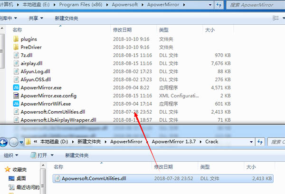The width and height of the screenshot is (285, 194).
Task: Click New Folder in lower toolbar
Action: click(77, 155)
